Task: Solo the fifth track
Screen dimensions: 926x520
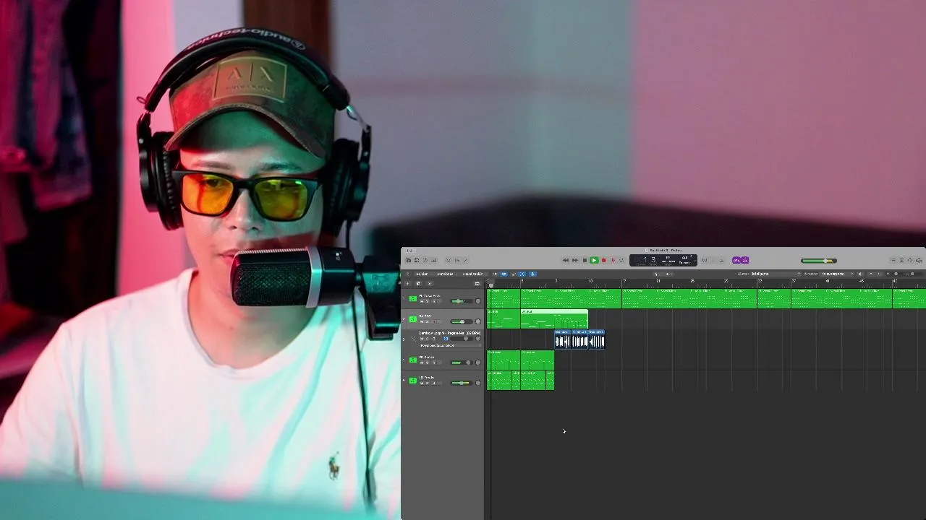Action: pos(428,383)
